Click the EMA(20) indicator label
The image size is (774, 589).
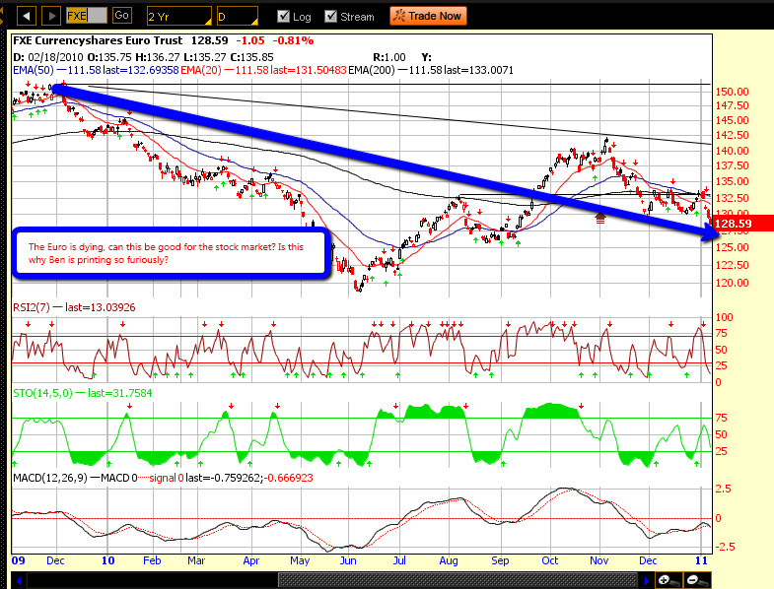click(200, 70)
